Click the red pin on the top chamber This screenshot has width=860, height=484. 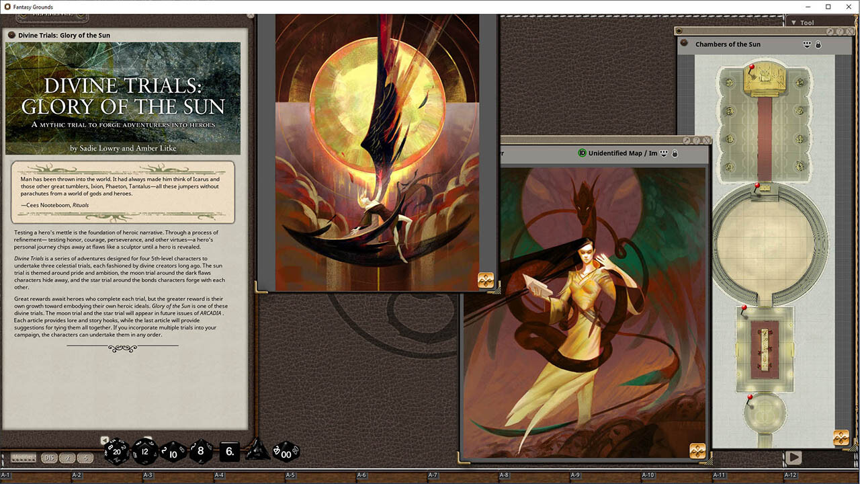point(751,67)
